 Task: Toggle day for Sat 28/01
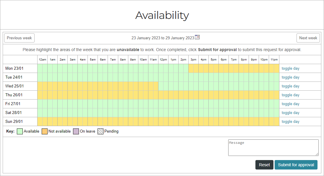pyautogui.click(x=290, y=113)
